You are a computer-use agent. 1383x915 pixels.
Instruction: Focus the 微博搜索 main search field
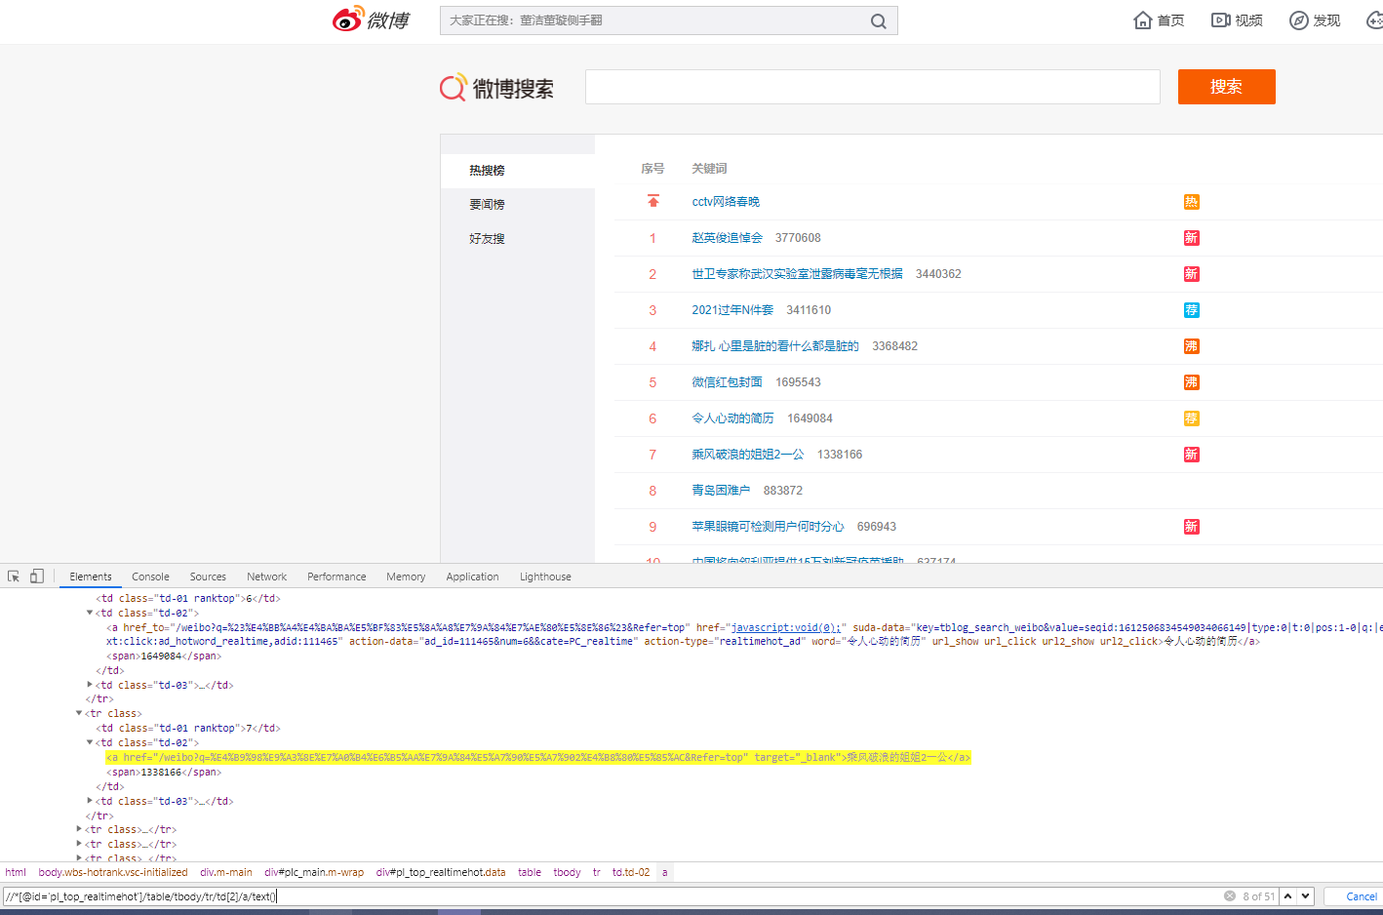pos(872,87)
